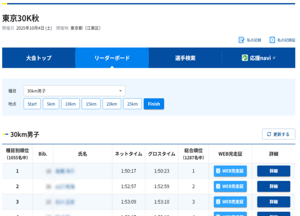Click certificate icon in rank 1 row
This screenshot has width=300, height=216.
click(x=218, y=171)
